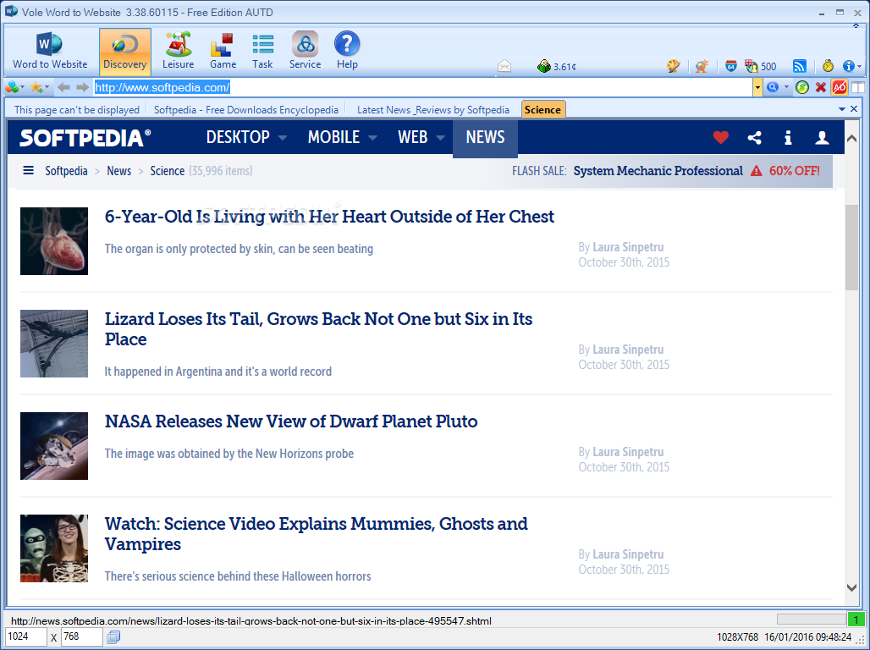Go forward with the right arrow
The image size is (870, 650).
click(83, 87)
